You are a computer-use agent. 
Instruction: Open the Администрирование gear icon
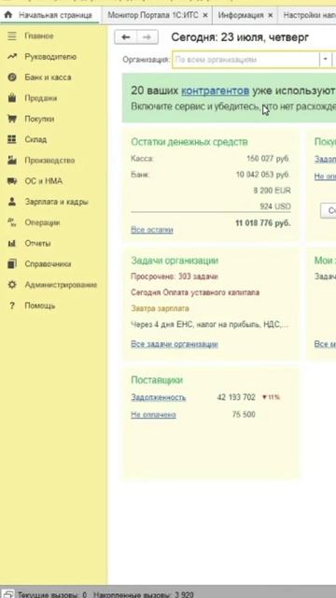pyautogui.click(x=12, y=284)
